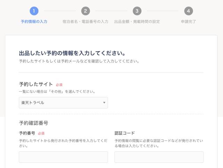Click the 一覧にない場合は「その他」 hint text
223x168 pixels.
[x=57, y=92]
